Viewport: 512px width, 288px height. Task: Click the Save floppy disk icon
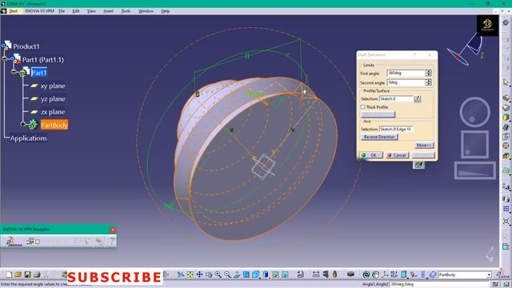click(27, 274)
